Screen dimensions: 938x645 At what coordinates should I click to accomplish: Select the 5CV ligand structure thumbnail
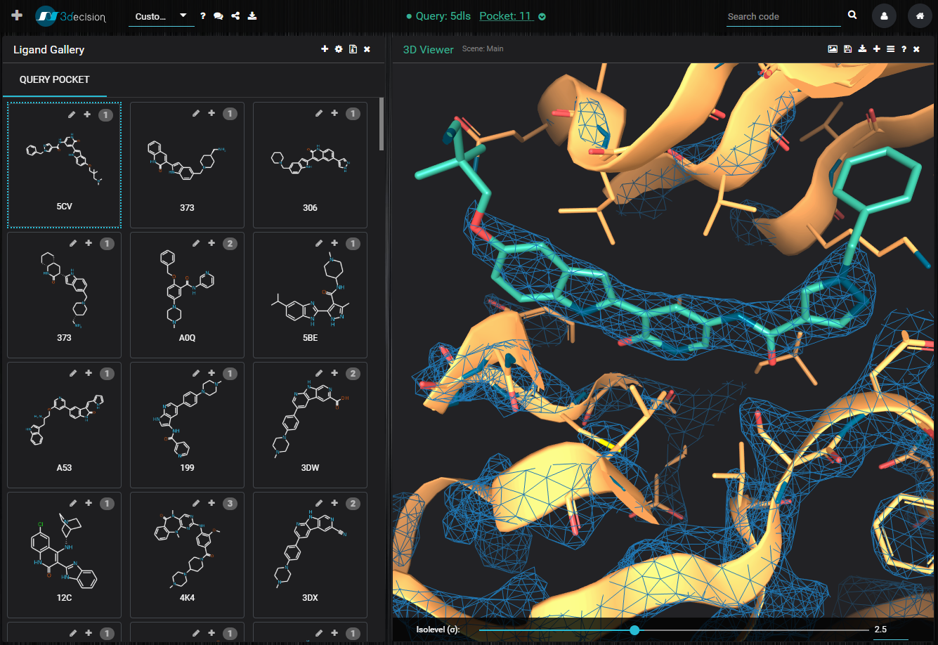pyautogui.click(x=65, y=162)
